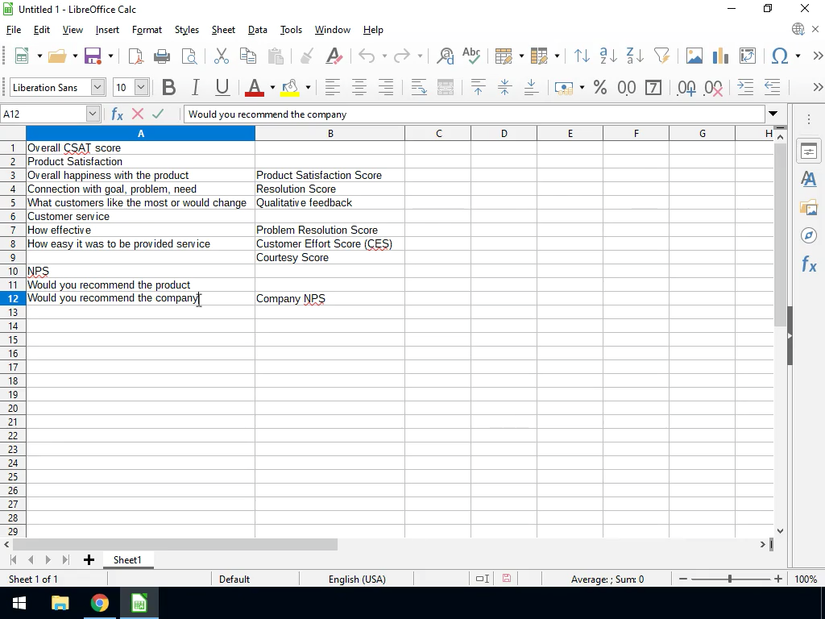
Task: Sort Descending Z to A icon
Action: coord(635,56)
